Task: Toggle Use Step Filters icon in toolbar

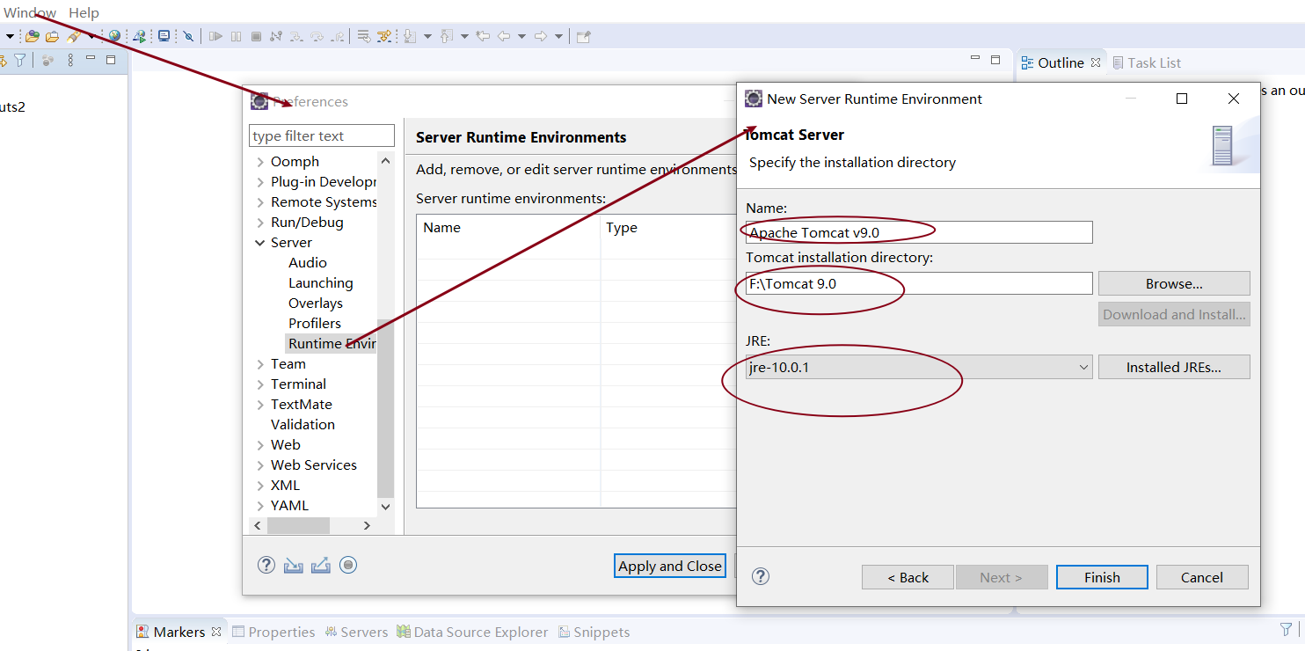Action: point(384,36)
